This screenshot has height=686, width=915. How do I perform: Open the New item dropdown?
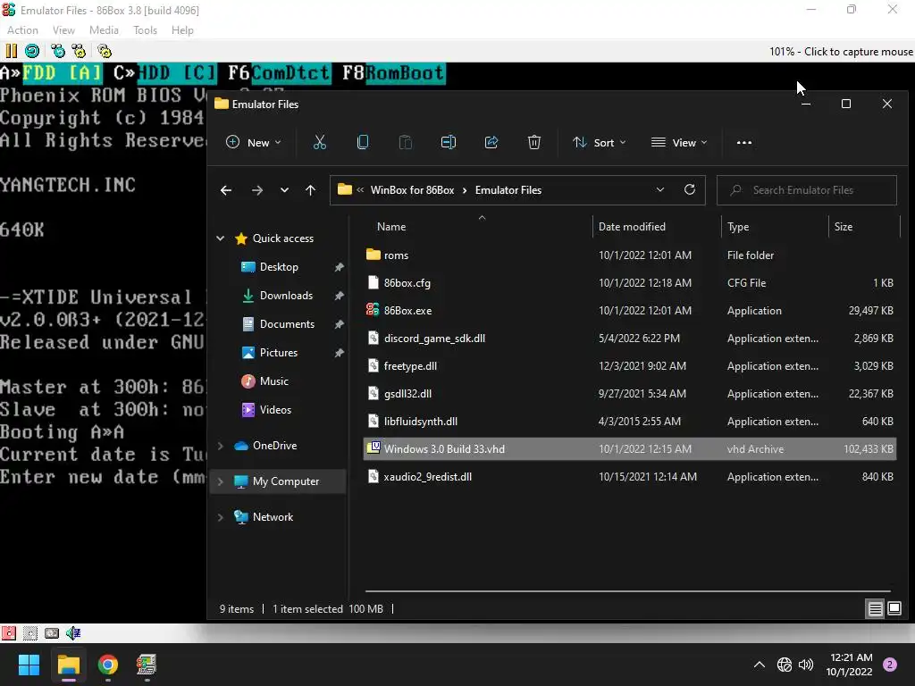tap(254, 142)
